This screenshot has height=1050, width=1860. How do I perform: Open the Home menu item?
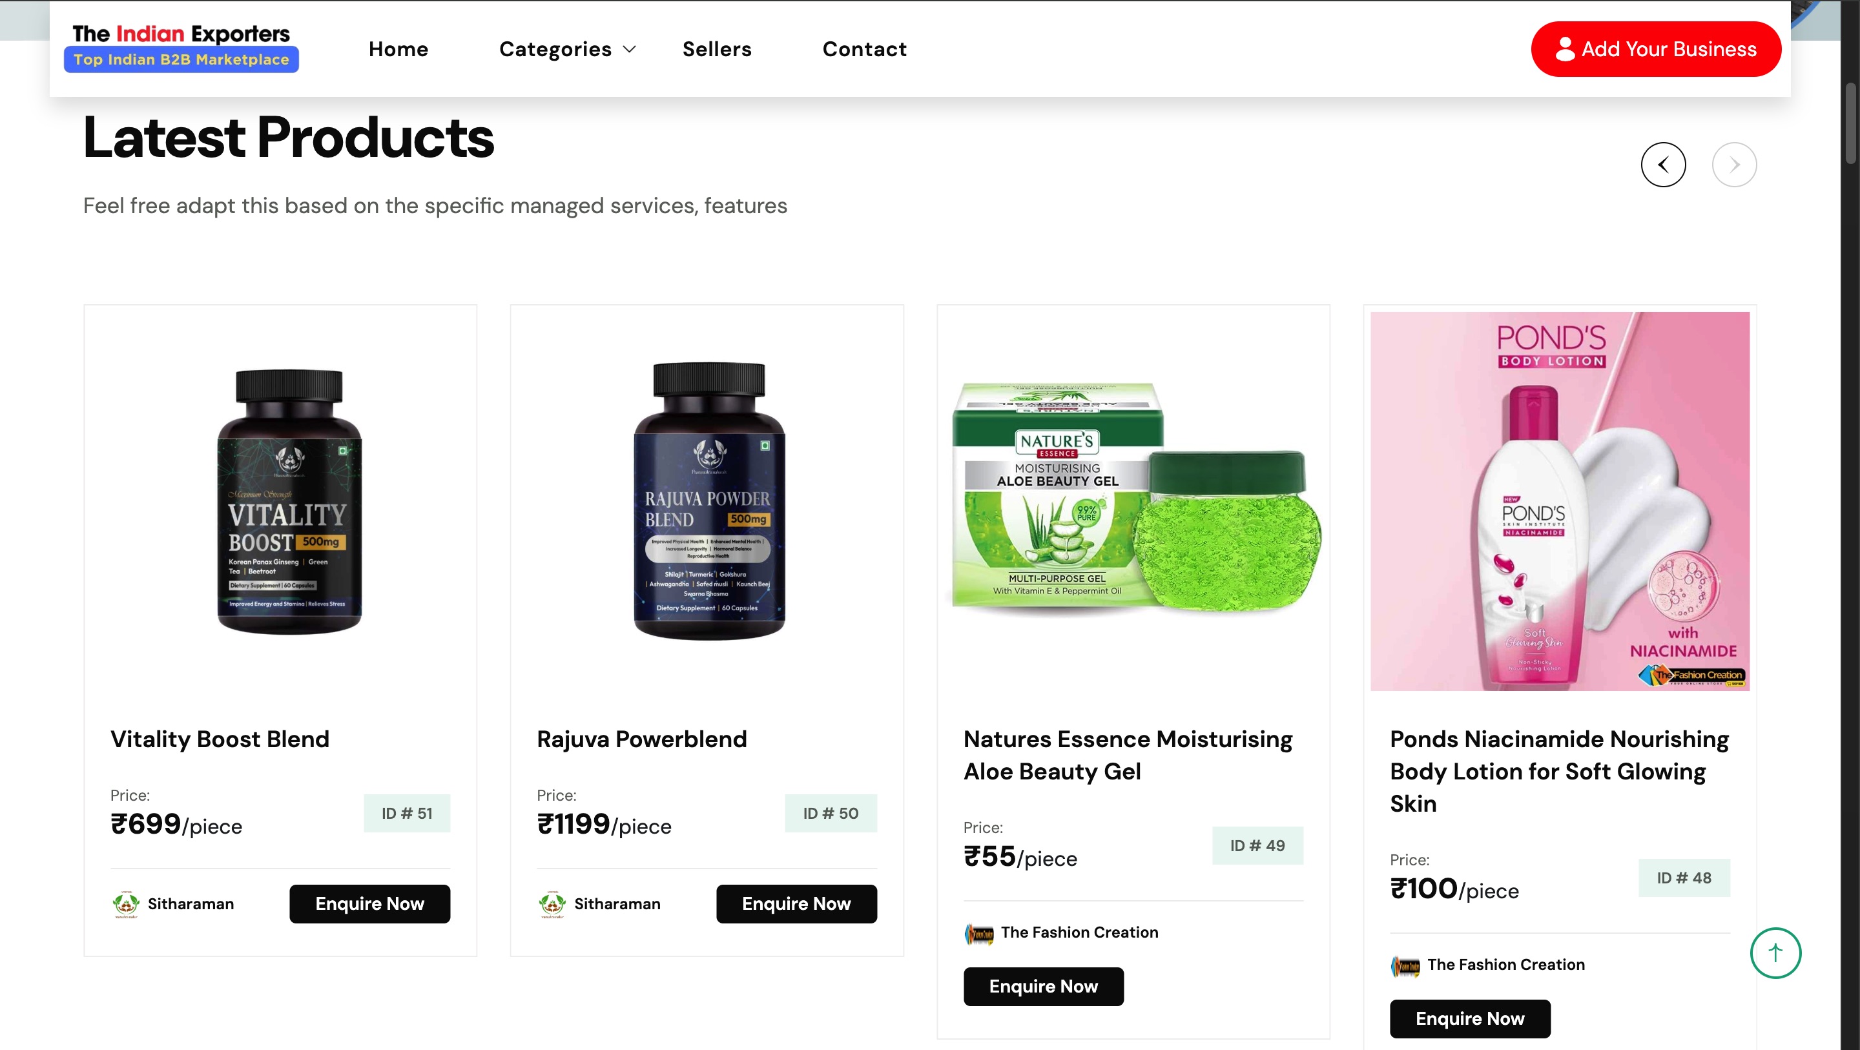point(398,49)
